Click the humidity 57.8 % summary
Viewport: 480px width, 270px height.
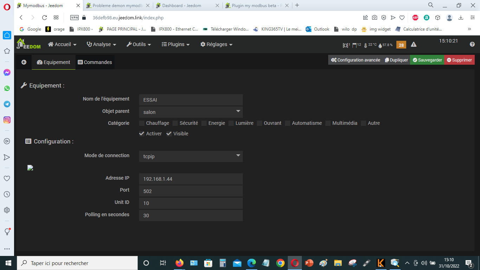(x=385, y=45)
